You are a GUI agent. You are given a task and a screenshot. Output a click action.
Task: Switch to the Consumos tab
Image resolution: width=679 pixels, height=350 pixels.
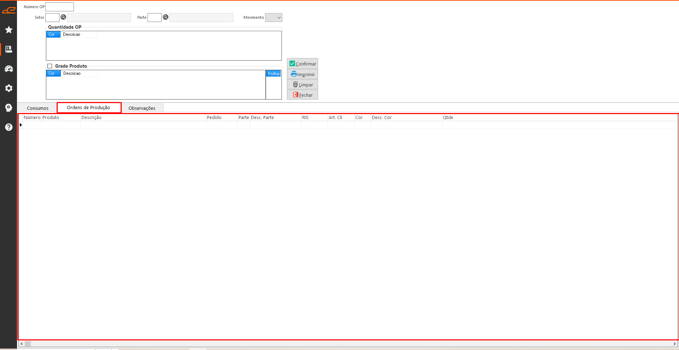pyautogui.click(x=38, y=108)
